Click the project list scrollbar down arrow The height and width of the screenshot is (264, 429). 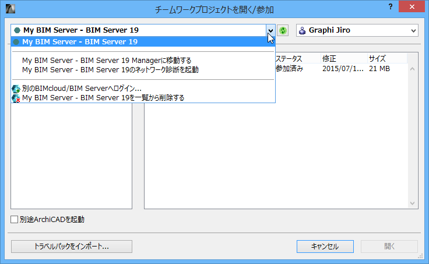[x=412, y=203]
